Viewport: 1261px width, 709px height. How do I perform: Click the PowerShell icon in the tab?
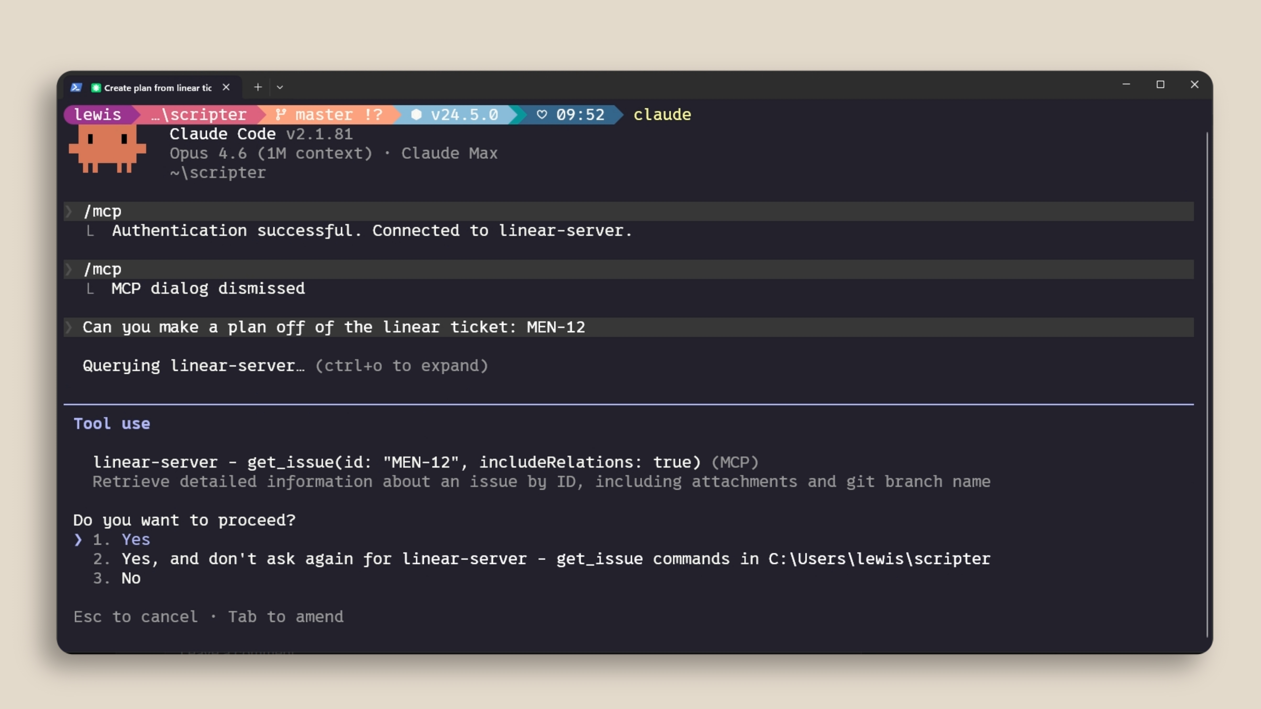pyautogui.click(x=76, y=88)
